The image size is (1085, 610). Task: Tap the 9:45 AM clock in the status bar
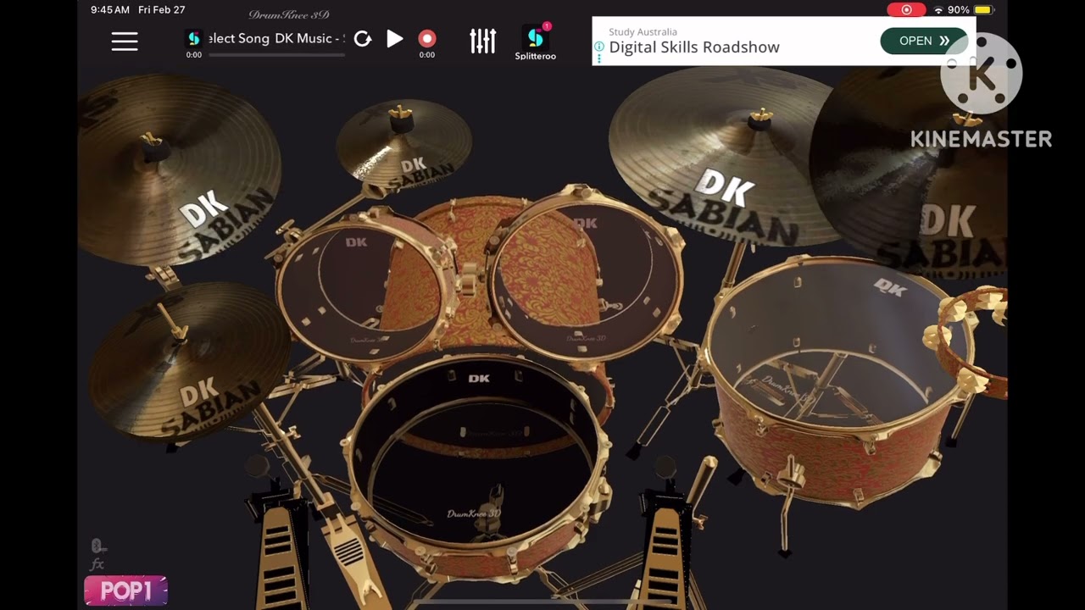point(110,10)
